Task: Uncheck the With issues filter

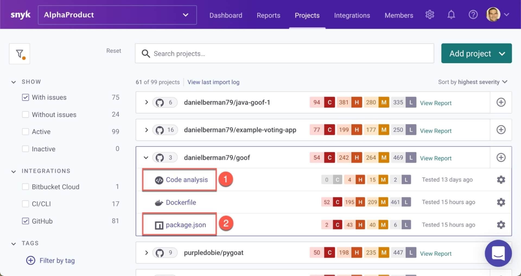Action: tap(26, 97)
